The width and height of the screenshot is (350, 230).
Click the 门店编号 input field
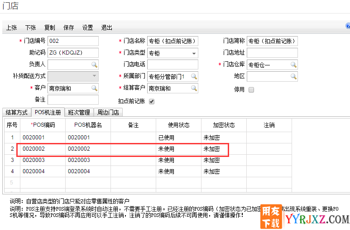pyautogui.click(x=73, y=41)
